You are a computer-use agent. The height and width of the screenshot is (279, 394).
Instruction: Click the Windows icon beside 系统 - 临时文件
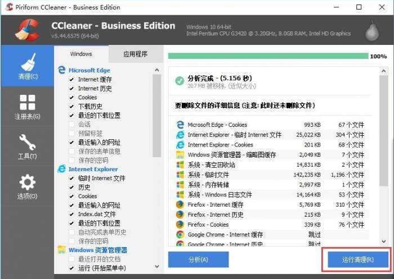(x=180, y=175)
